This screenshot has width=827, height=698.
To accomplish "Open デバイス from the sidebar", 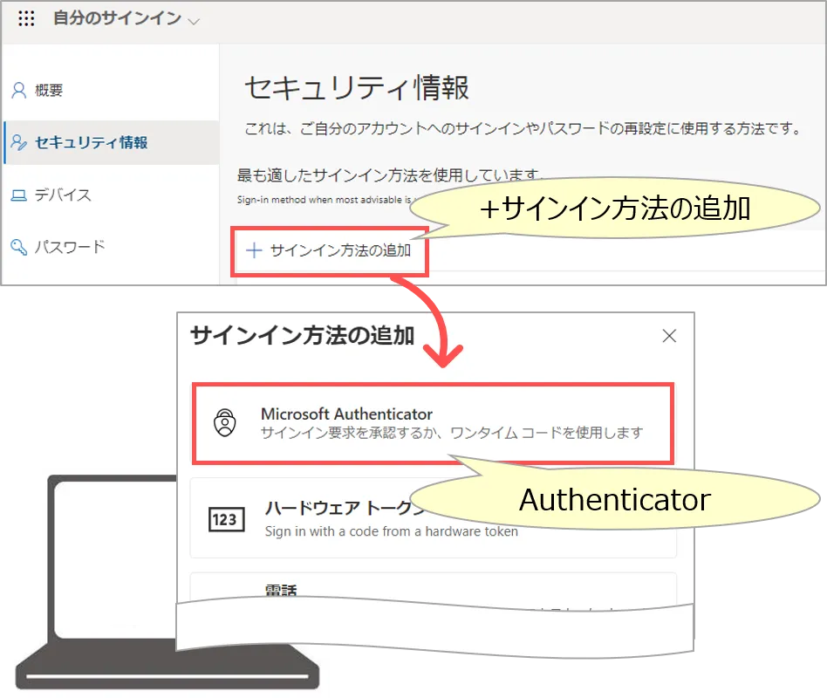I will [x=63, y=195].
